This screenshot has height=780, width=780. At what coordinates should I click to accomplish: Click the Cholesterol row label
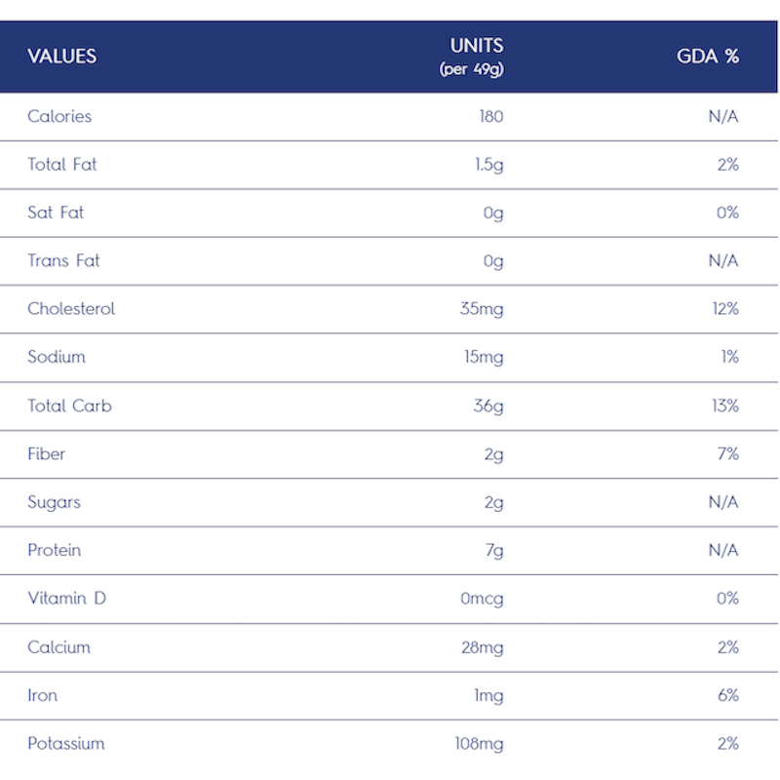pos(70,309)
